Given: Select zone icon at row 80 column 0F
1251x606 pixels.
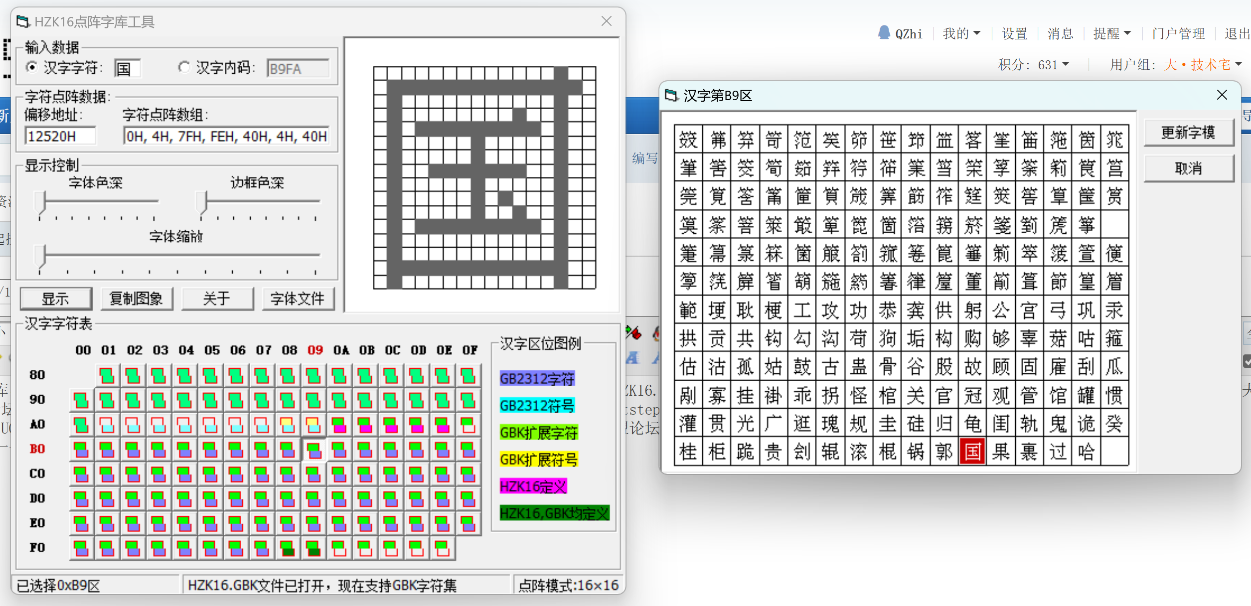Looking at the screenshot, I should (x=468, y=376).
